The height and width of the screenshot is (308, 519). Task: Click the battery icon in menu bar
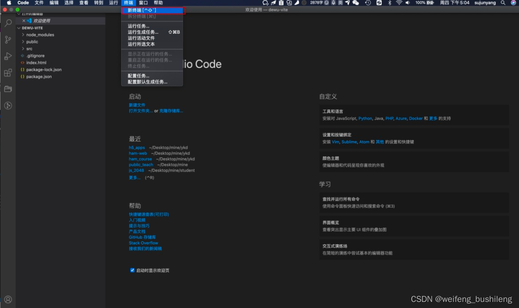point(430,3)
